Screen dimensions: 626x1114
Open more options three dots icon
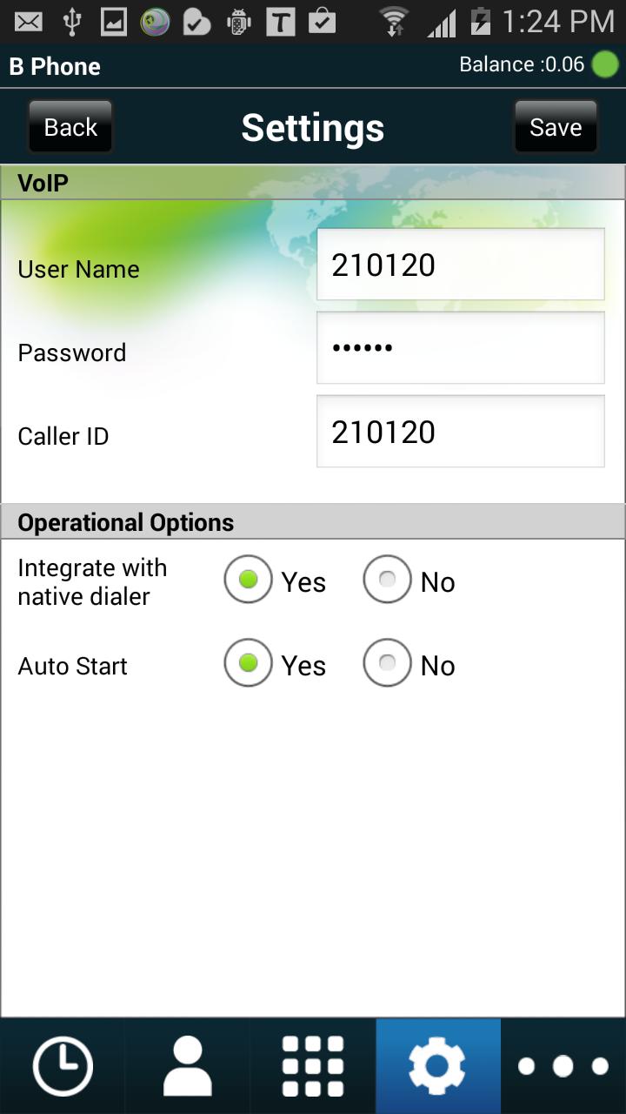click(563, 1066)
